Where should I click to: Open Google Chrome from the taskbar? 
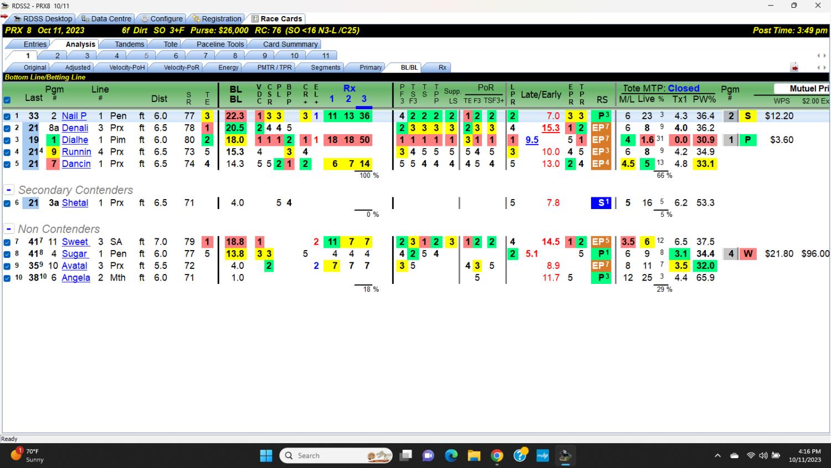[496, 456]
